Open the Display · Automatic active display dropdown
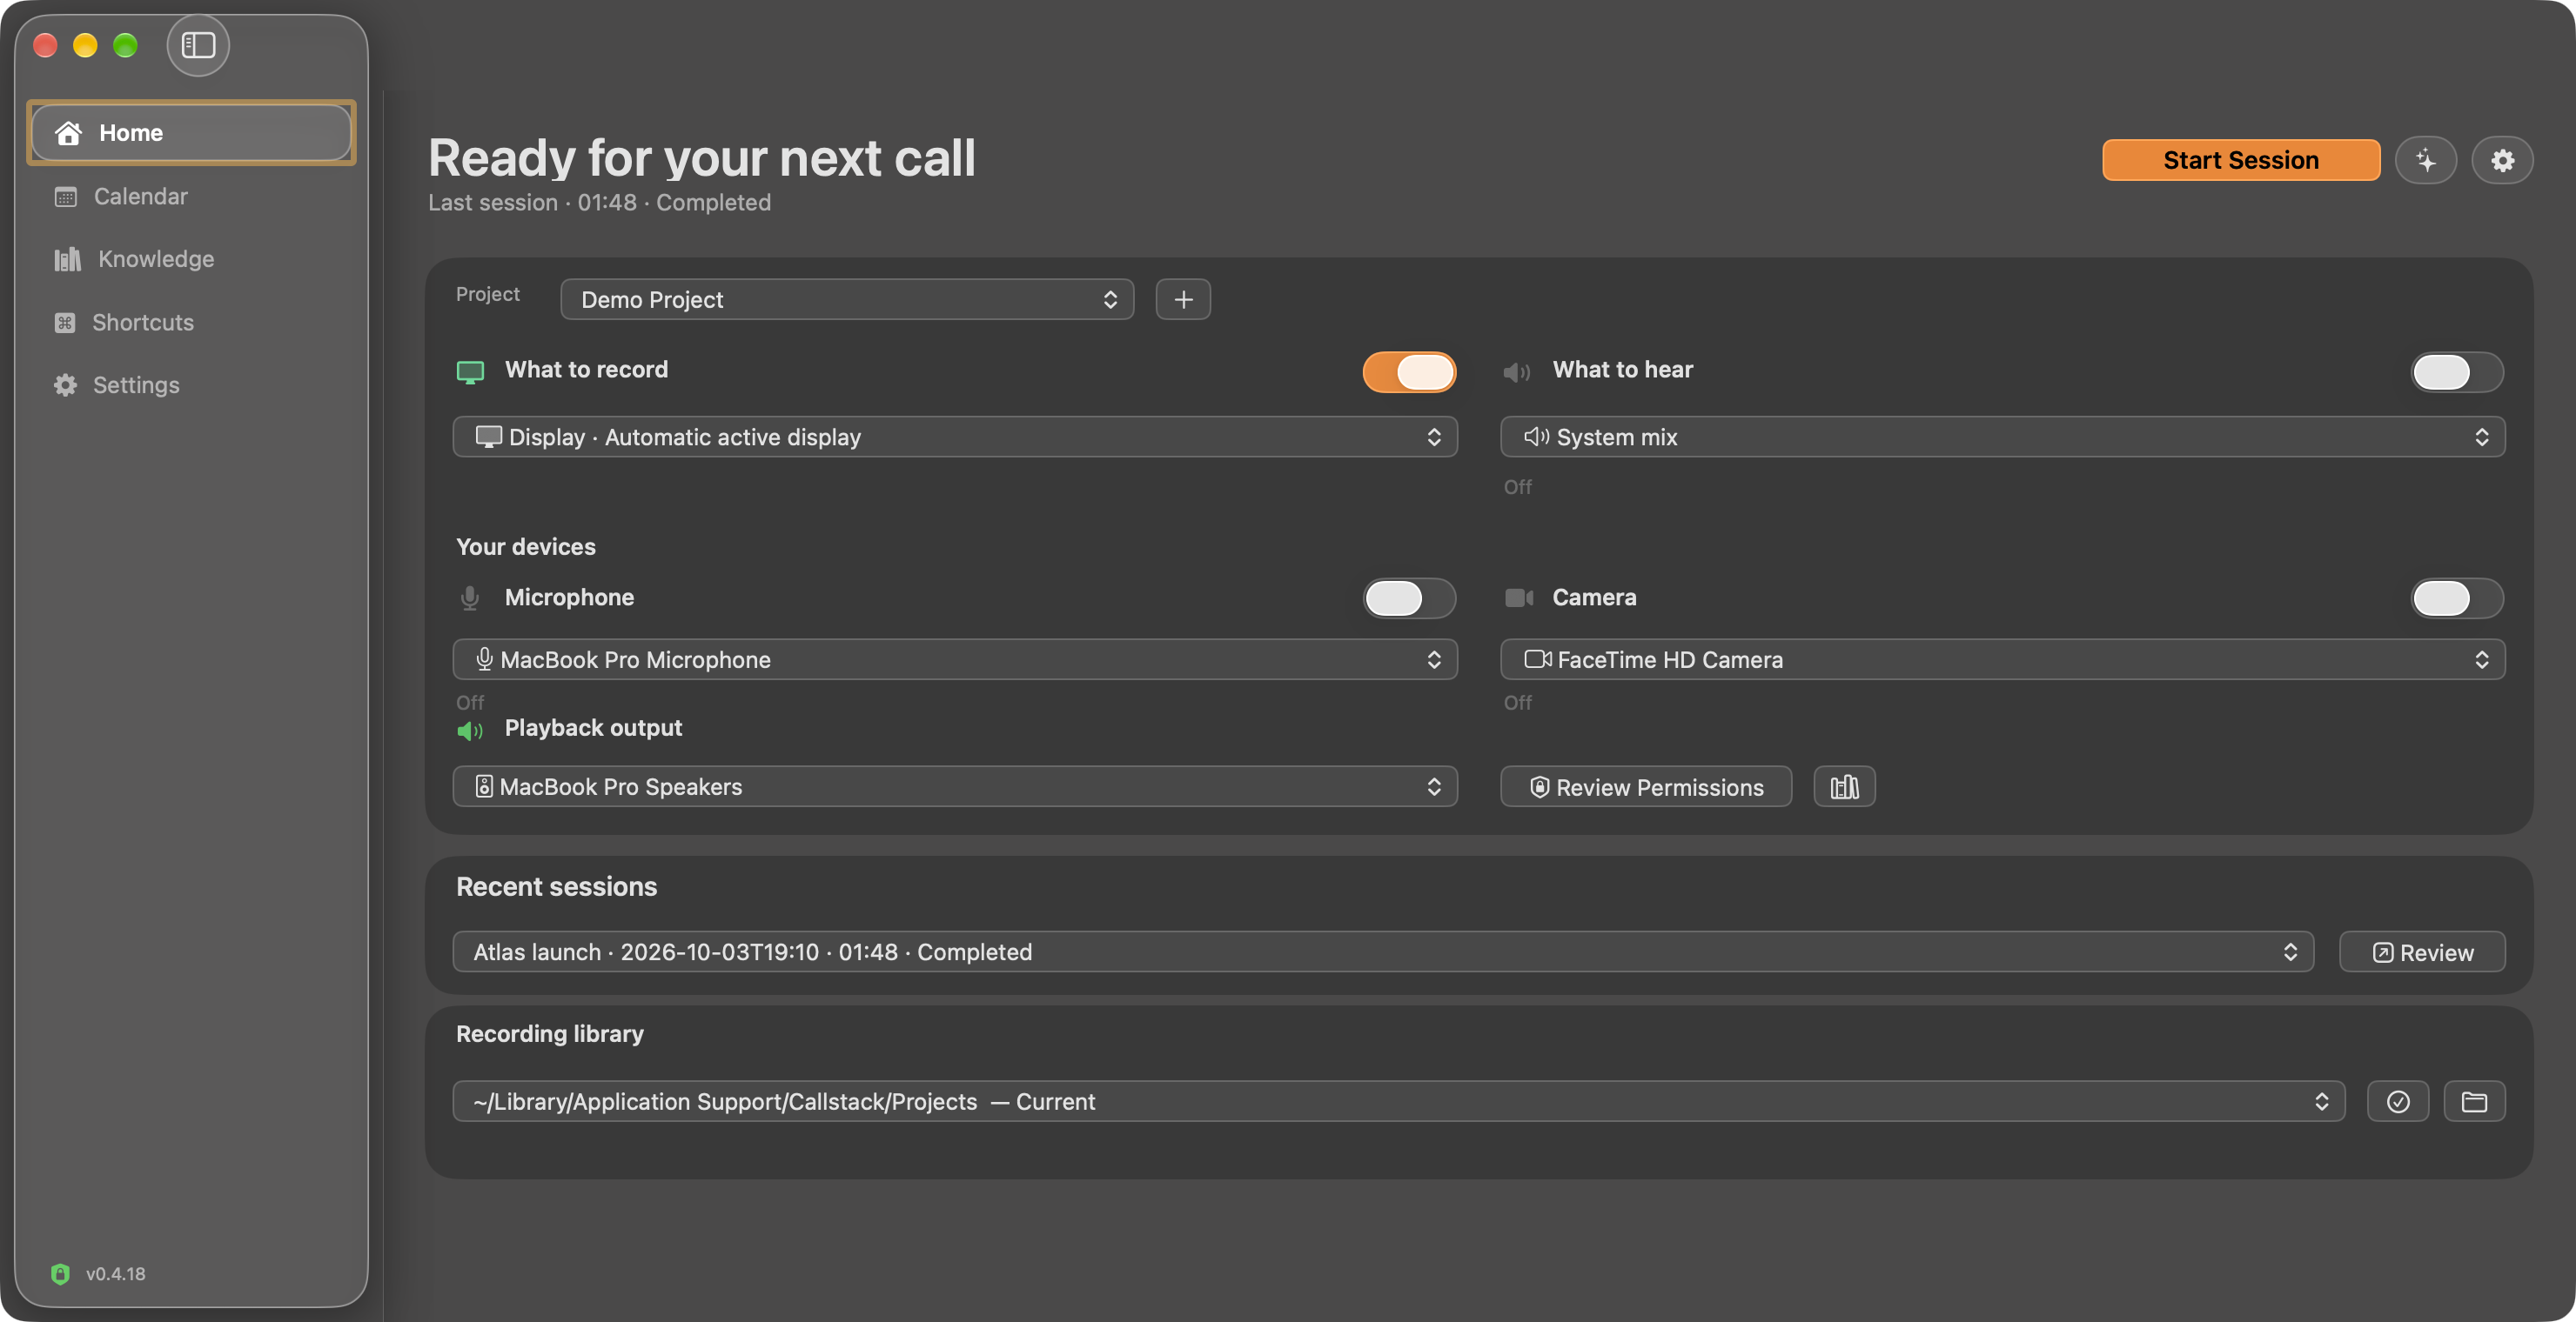 click(x=955, y=437)
